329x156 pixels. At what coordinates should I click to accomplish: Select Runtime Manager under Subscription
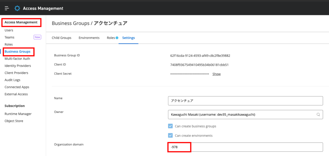coord(18,114)
